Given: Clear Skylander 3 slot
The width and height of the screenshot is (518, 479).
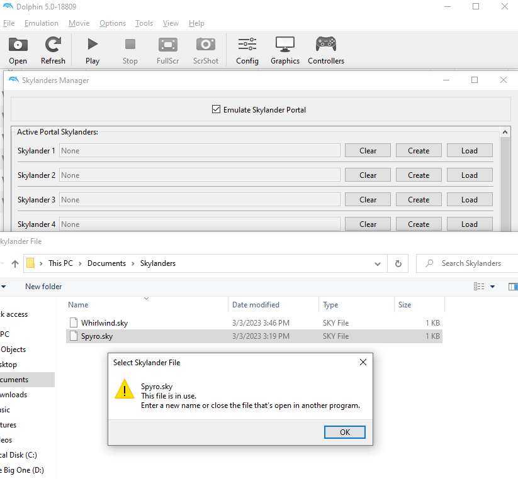Looking at the screenshot, I should (368, 200).
